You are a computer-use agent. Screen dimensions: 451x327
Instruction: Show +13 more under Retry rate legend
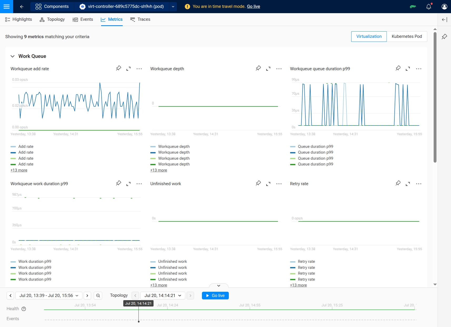click(299, 285)
